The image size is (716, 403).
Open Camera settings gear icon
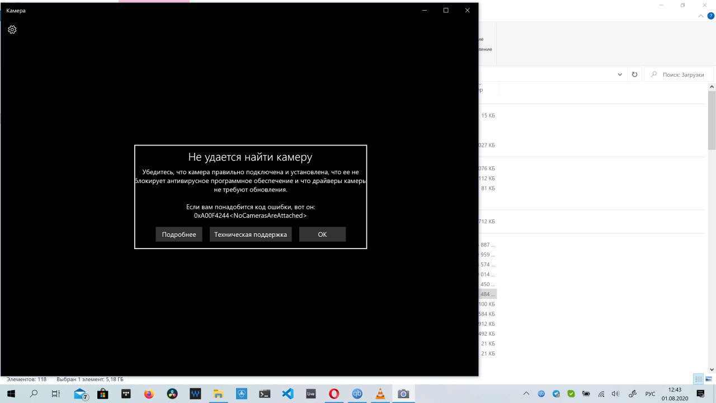12,30
